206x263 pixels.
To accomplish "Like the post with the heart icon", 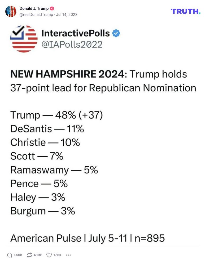I will [49, 255].
